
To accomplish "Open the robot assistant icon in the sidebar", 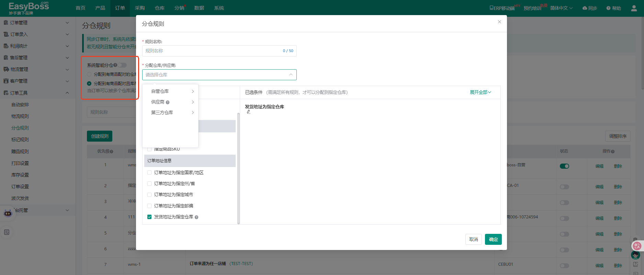I will pyautogui.click(x=8, y=213).
